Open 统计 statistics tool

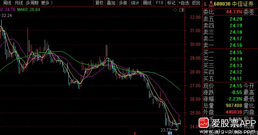tap(135, 3)
